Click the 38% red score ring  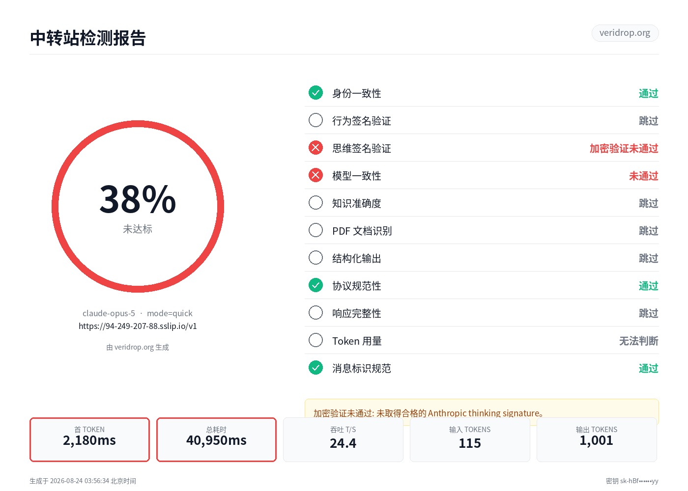pyautogui.click(x=138, y=207)
